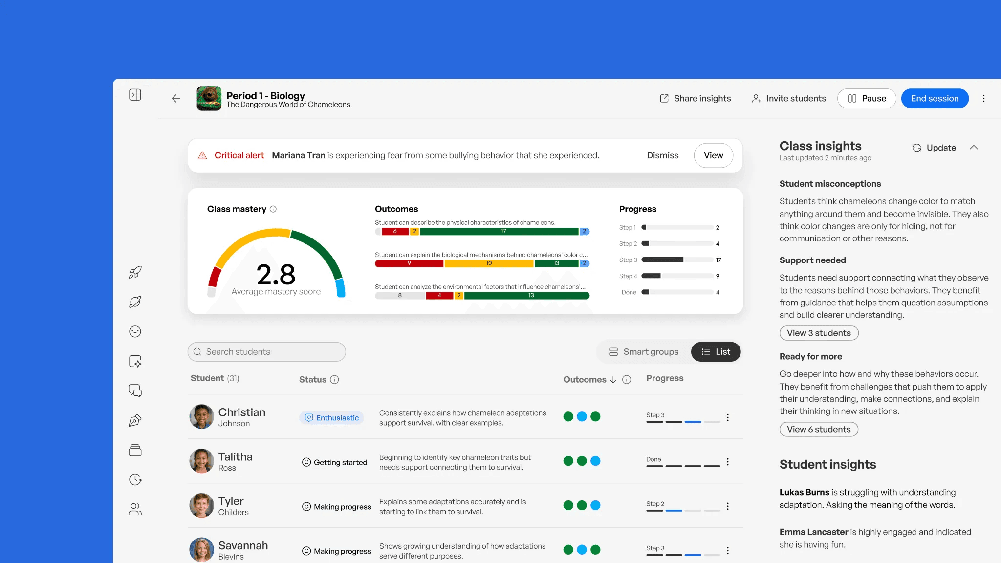Click the rocket icon in the sidebar

(x=135, y=272)
